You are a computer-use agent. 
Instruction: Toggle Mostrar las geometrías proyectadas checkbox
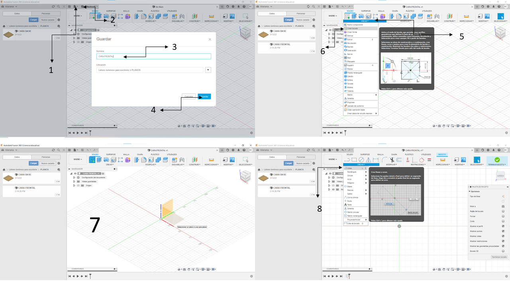point(503,246)
